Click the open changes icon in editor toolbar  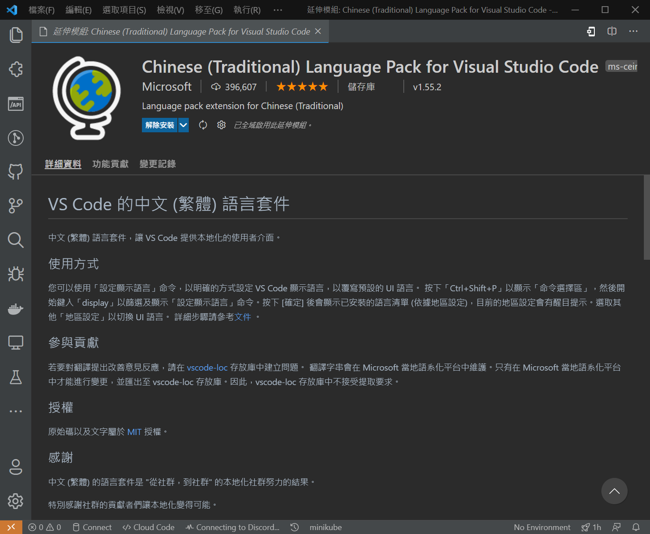pyautogui.click(x=591, y=31)
